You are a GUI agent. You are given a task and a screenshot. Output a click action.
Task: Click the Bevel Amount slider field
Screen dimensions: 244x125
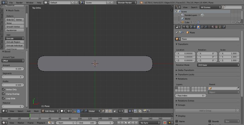tap(13, 69)
